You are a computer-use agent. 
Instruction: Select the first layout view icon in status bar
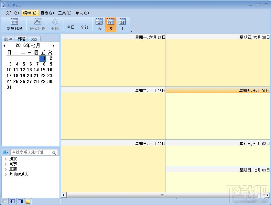coord(5,201)
